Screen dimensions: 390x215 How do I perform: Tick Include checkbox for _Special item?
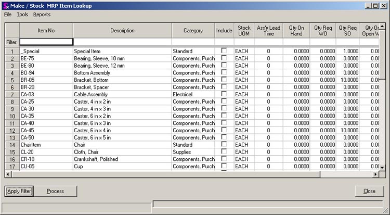(224, 51)
